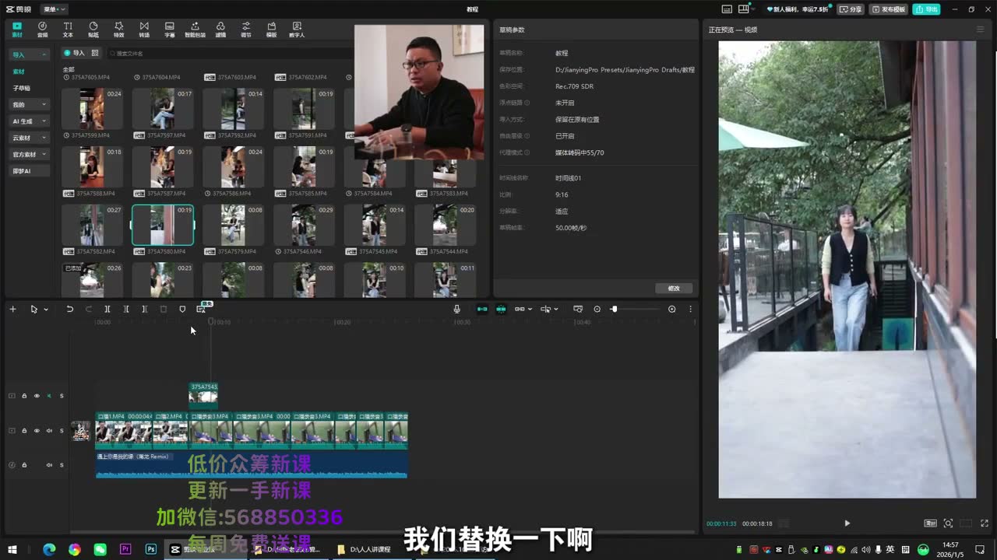This screenshot has width=997, height=560.
Task: Switch media view with grid icon
Action: pyautogui.click(x=95, y=53)
